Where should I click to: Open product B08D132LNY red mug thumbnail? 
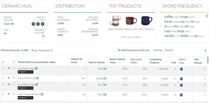(x=131, y=21)
